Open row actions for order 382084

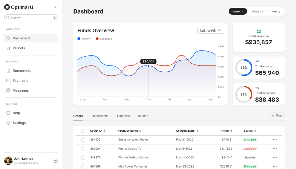coord(275,149)
